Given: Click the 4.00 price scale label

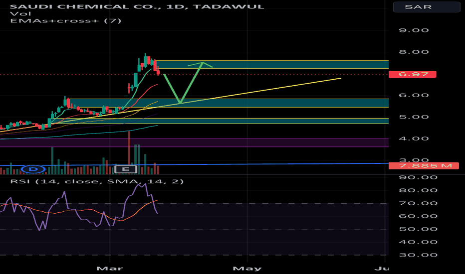Looking at the screenshot, I should click(x=414, y=138).
